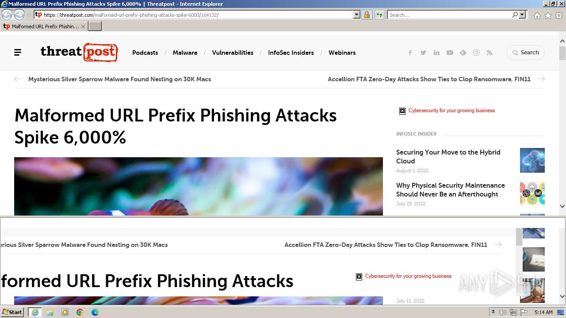Launch Edge from taskbar
The image size is (566, 318).
(x=95, y=312)
